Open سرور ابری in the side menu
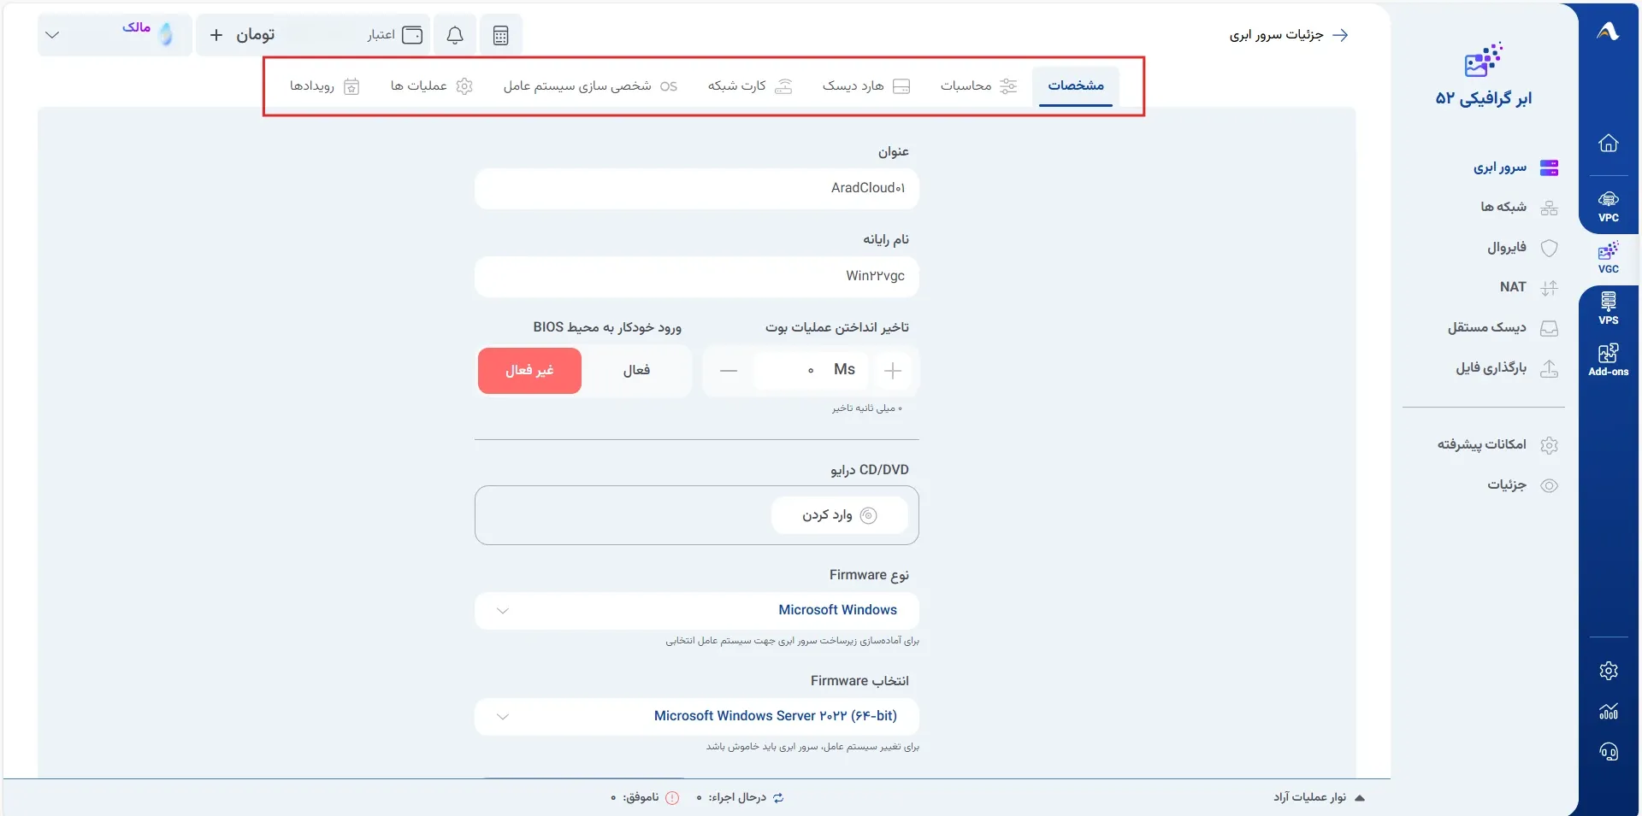 [x=1515, y=167]
